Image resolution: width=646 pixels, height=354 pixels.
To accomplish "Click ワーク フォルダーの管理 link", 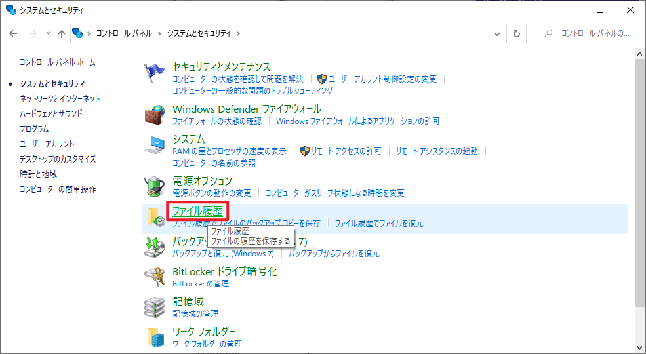I will coord(207,344).
